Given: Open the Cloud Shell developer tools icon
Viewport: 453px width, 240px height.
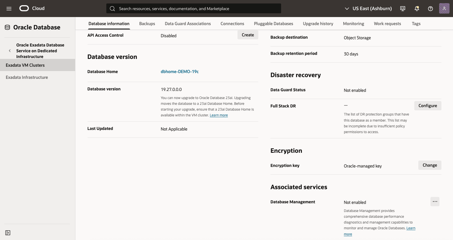Looking at the screenshot, I should [403, 9].
